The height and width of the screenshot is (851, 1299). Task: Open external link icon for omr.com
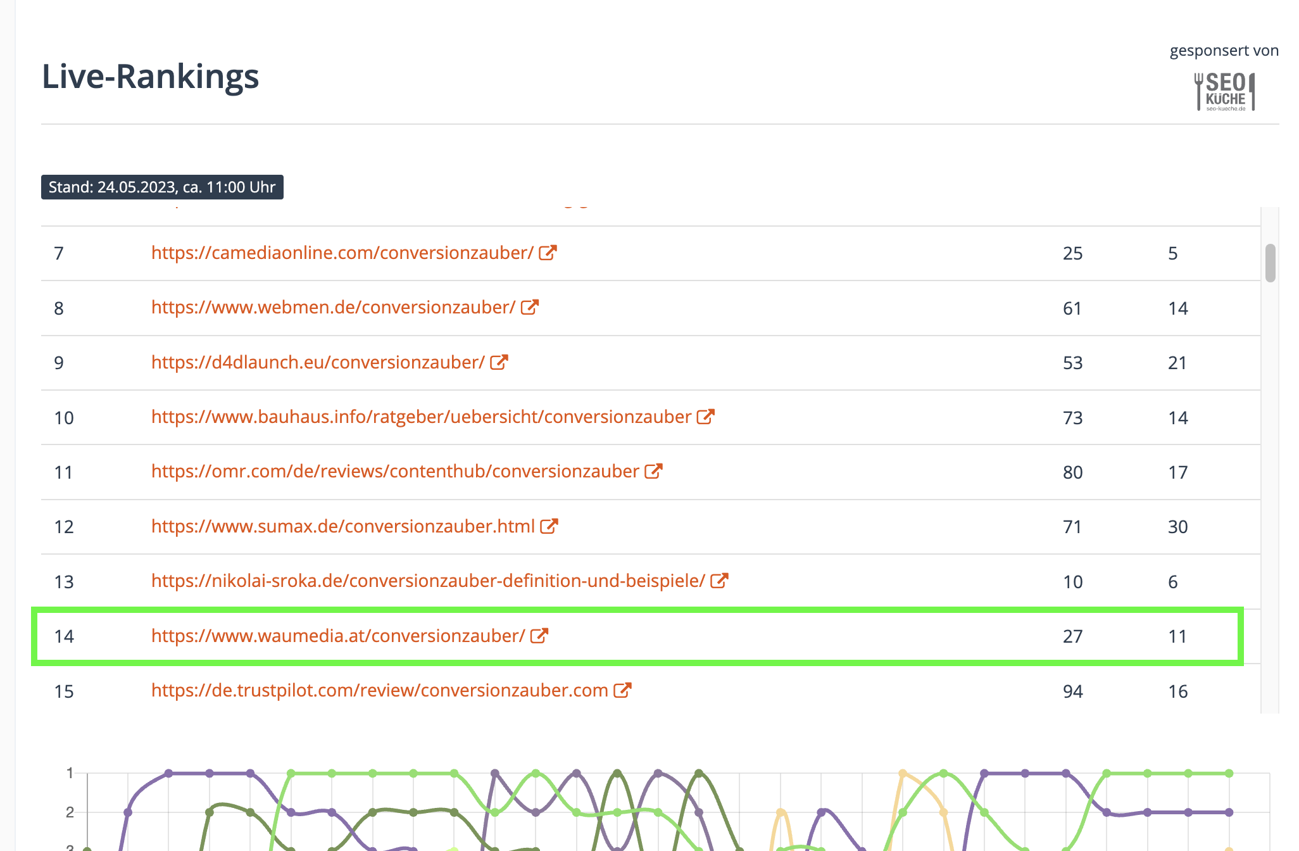653,471
